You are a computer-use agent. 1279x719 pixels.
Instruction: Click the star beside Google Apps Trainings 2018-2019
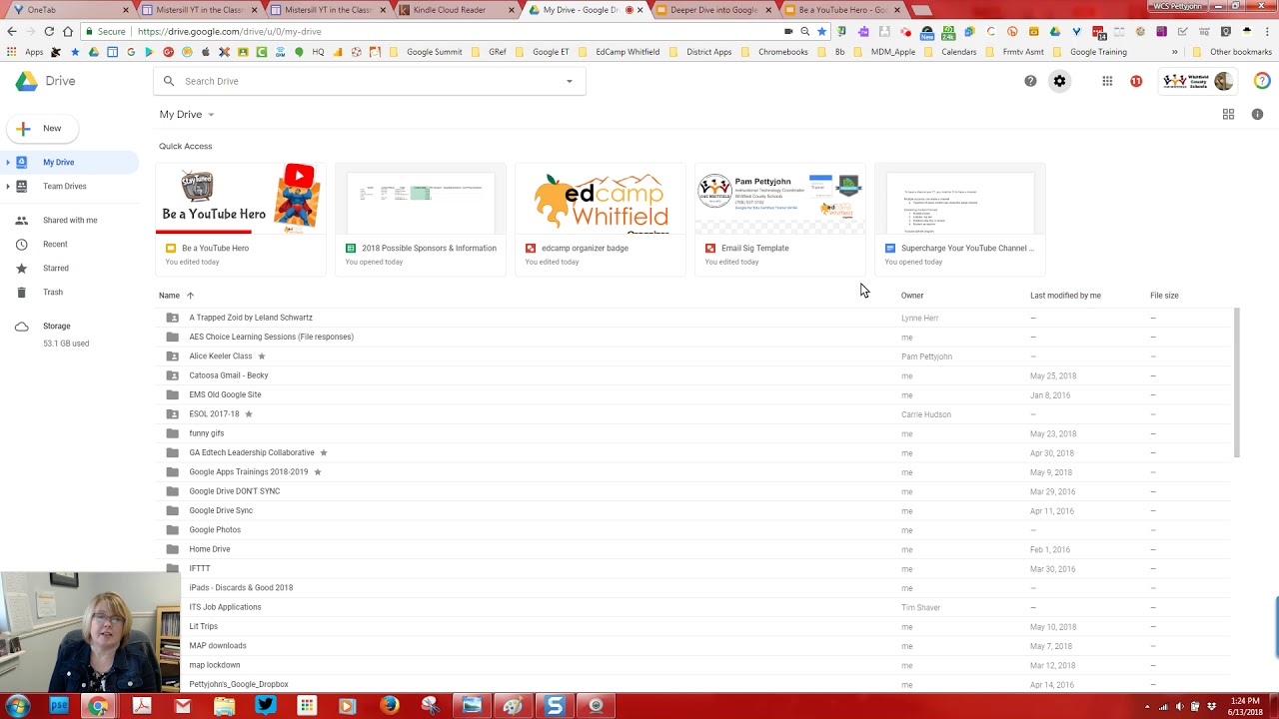pyautogui.click(x=318, y=472)
